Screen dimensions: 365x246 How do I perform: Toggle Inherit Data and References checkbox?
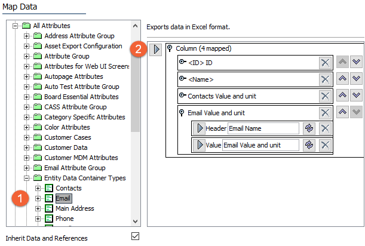135,236
